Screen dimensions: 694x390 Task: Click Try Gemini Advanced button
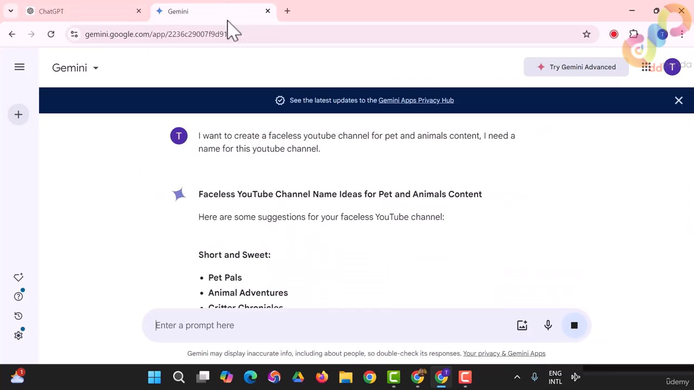tap(576, 67)
